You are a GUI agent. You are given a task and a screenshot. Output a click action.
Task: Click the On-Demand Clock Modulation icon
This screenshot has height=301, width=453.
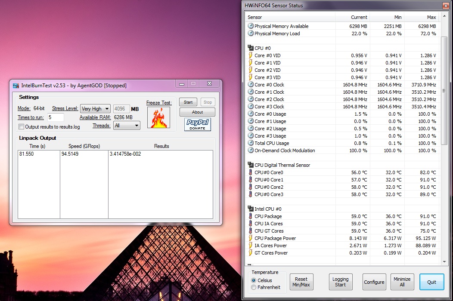pyautogui.click(x=251, y=150)
